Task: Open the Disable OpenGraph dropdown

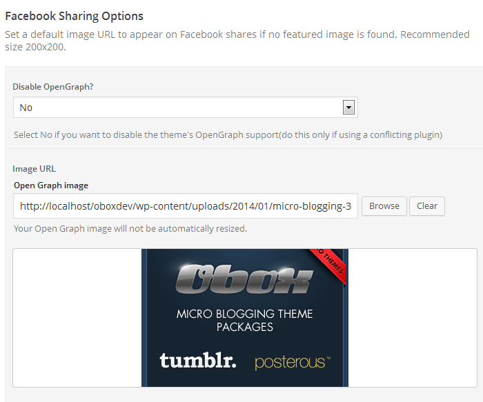Action: click(x=185, y=108)
